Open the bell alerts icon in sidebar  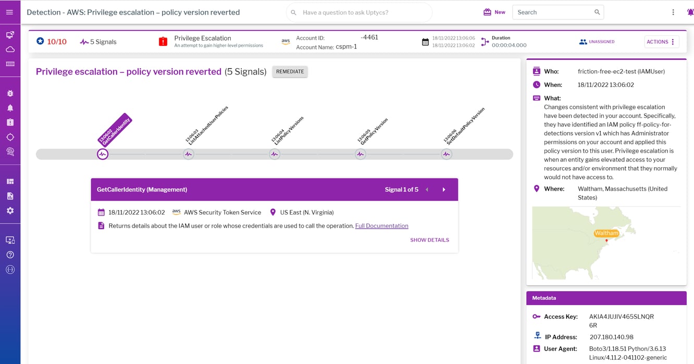tap(10, 108)
